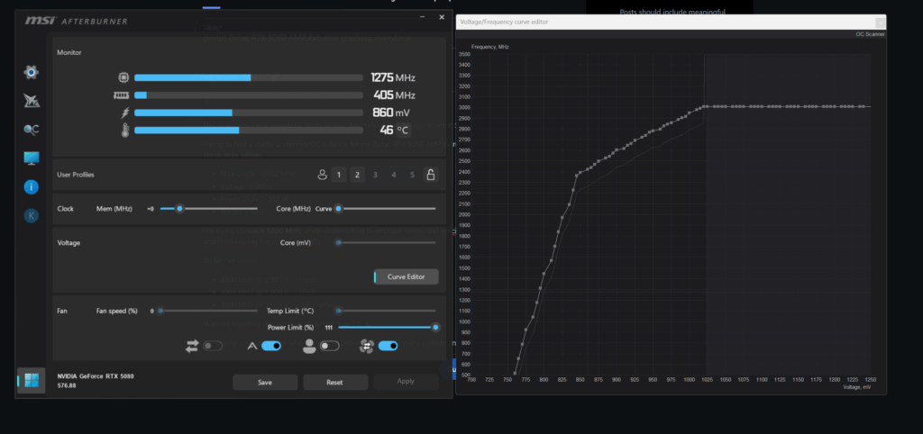Click the Reset button

(x=335, y=383)
